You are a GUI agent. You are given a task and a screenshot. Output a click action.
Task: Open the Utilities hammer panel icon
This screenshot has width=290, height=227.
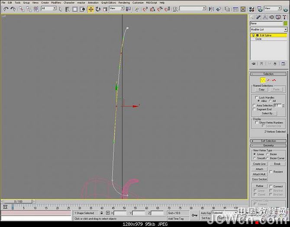pyautogui.click(x=285, y=17)
